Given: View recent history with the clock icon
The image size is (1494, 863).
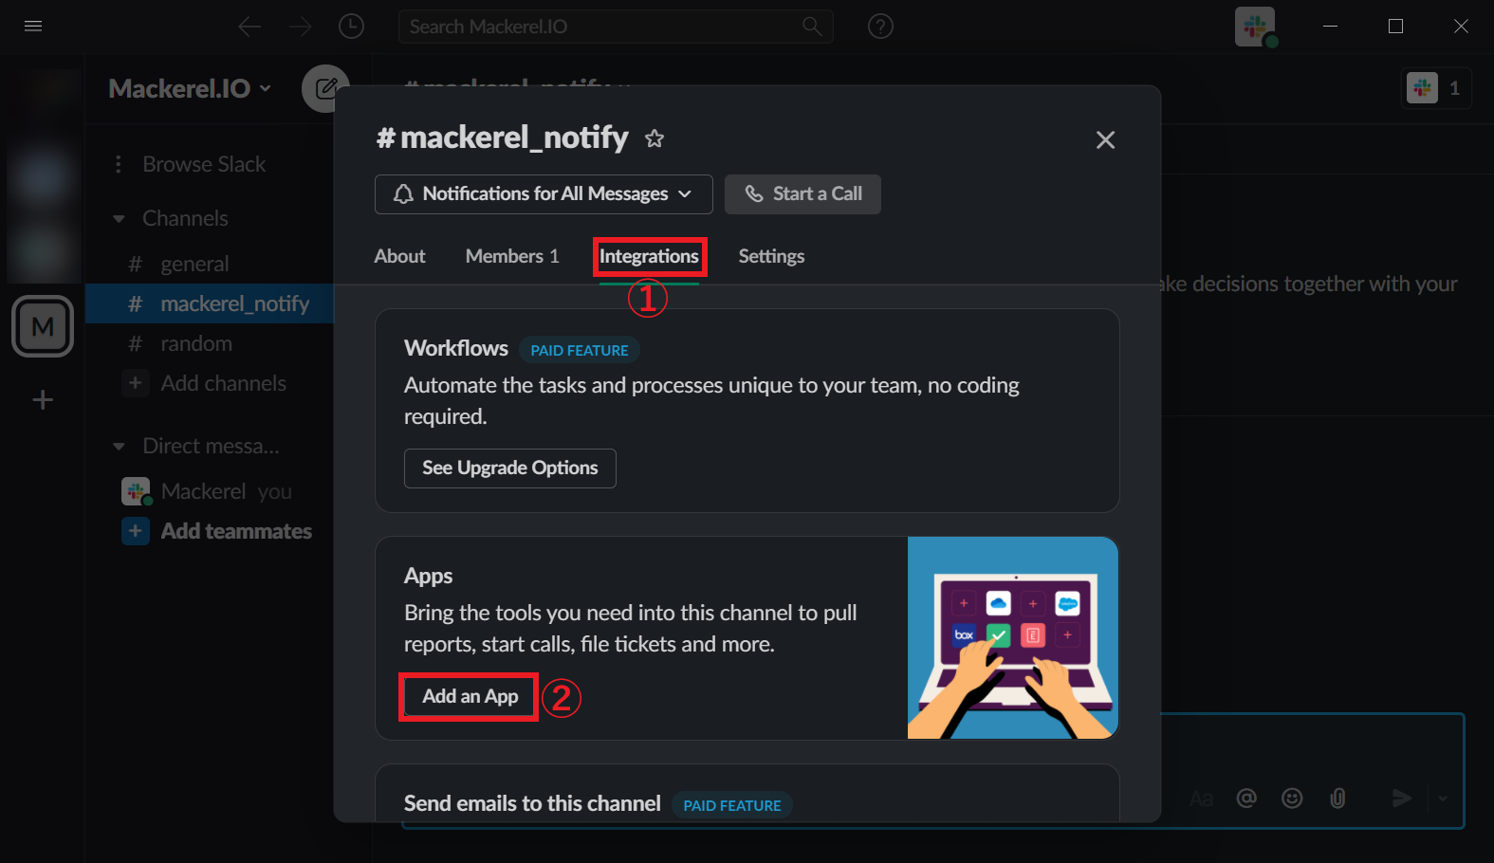Looking at the screenshot, I should [351, 26].
